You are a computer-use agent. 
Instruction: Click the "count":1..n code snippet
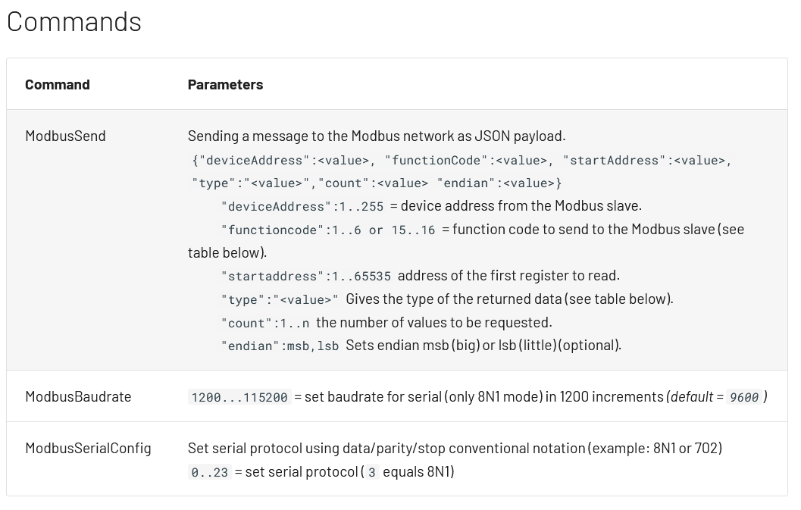tap(265, 323)
